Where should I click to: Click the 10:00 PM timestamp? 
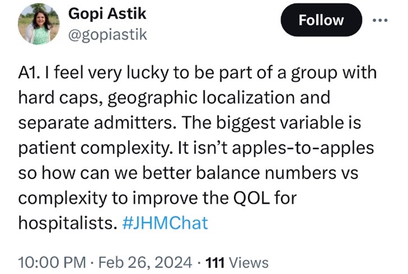52,262
